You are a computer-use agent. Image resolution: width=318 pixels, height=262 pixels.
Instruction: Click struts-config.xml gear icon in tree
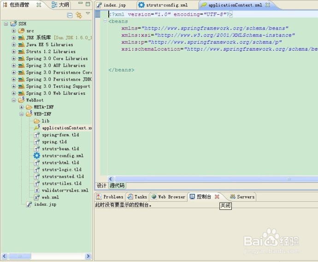37,156
